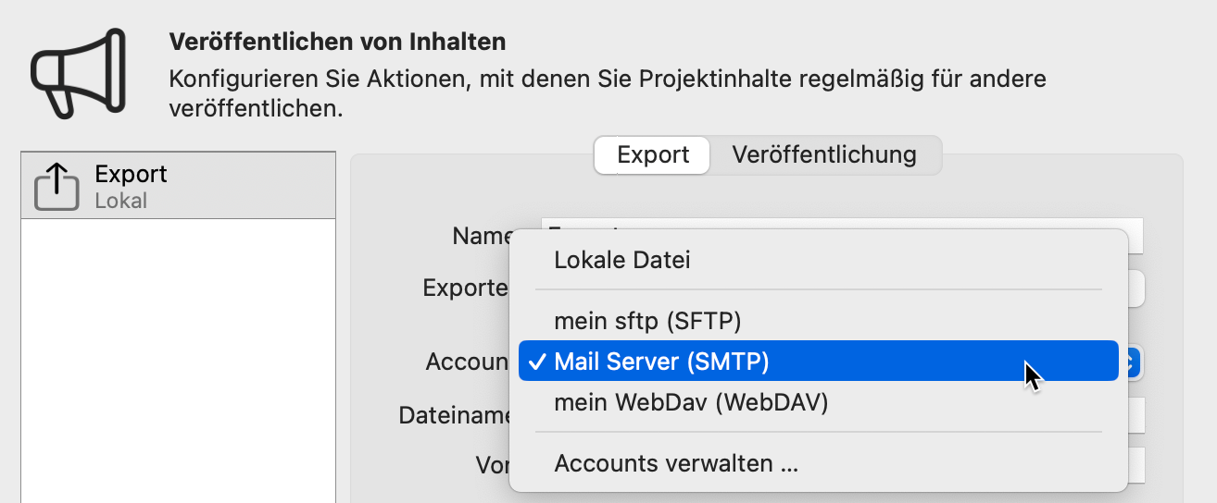The width and height of the screenshot is (1217, 503).
Task: Choose Lokale Datei from the menu
Action: [622, 260]
